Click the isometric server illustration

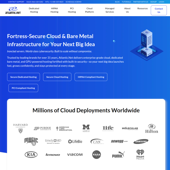147,45
